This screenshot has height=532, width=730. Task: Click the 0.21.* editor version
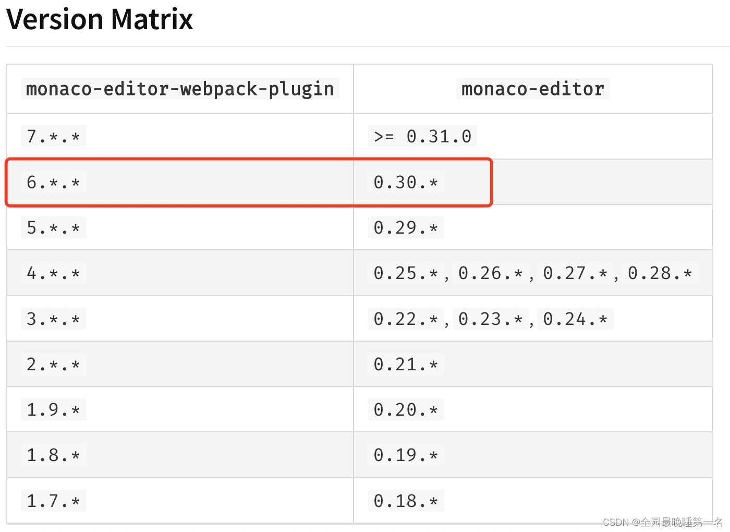(x=406, y=364)
